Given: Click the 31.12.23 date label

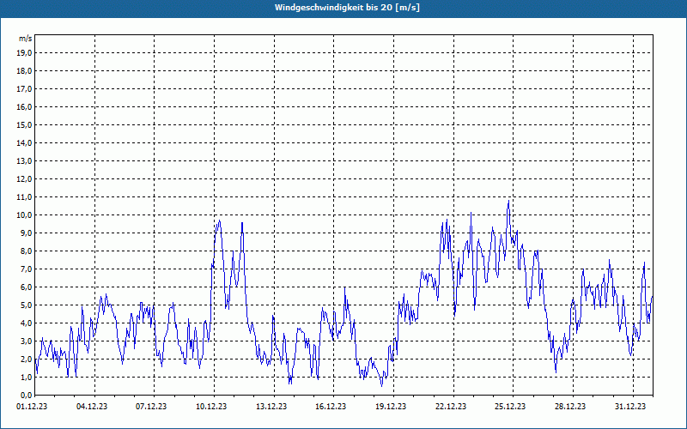Looking at the screenshot, I should (x=630, y=407).
